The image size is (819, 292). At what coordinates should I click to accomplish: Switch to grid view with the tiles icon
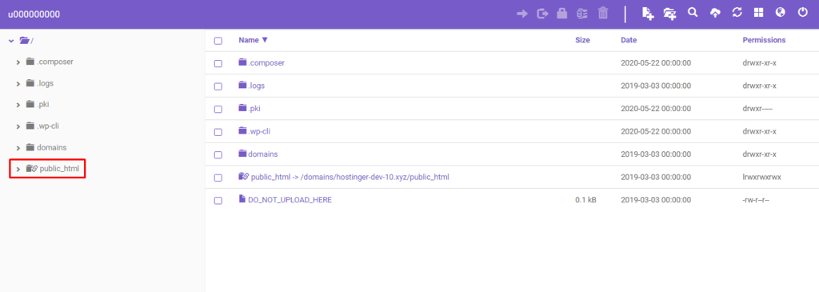tap(758, 13)
